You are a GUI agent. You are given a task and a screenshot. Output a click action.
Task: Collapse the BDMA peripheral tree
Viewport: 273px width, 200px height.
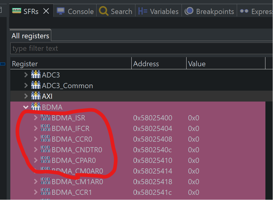(26, 107)
